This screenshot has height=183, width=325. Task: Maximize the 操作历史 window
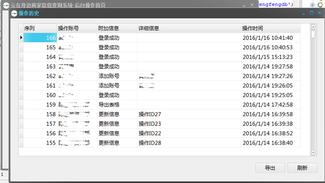(x=311, y=13)
